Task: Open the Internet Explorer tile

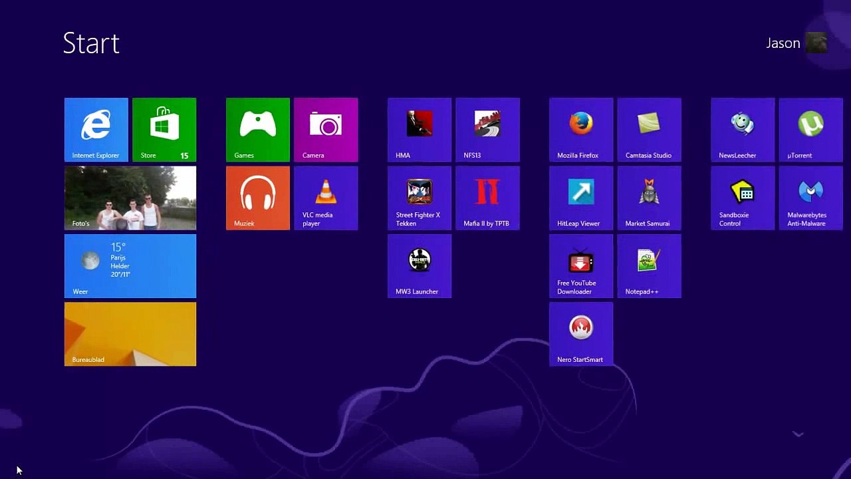Action: click(96, 130)
